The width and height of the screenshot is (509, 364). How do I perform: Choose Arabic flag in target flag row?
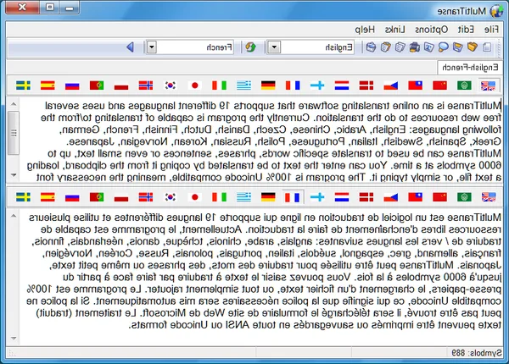(x=464, y=197)
